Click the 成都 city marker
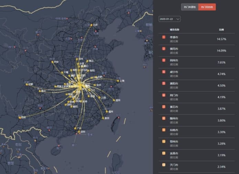The height and width of the screenshot is (174, 239). pos(27,84)
